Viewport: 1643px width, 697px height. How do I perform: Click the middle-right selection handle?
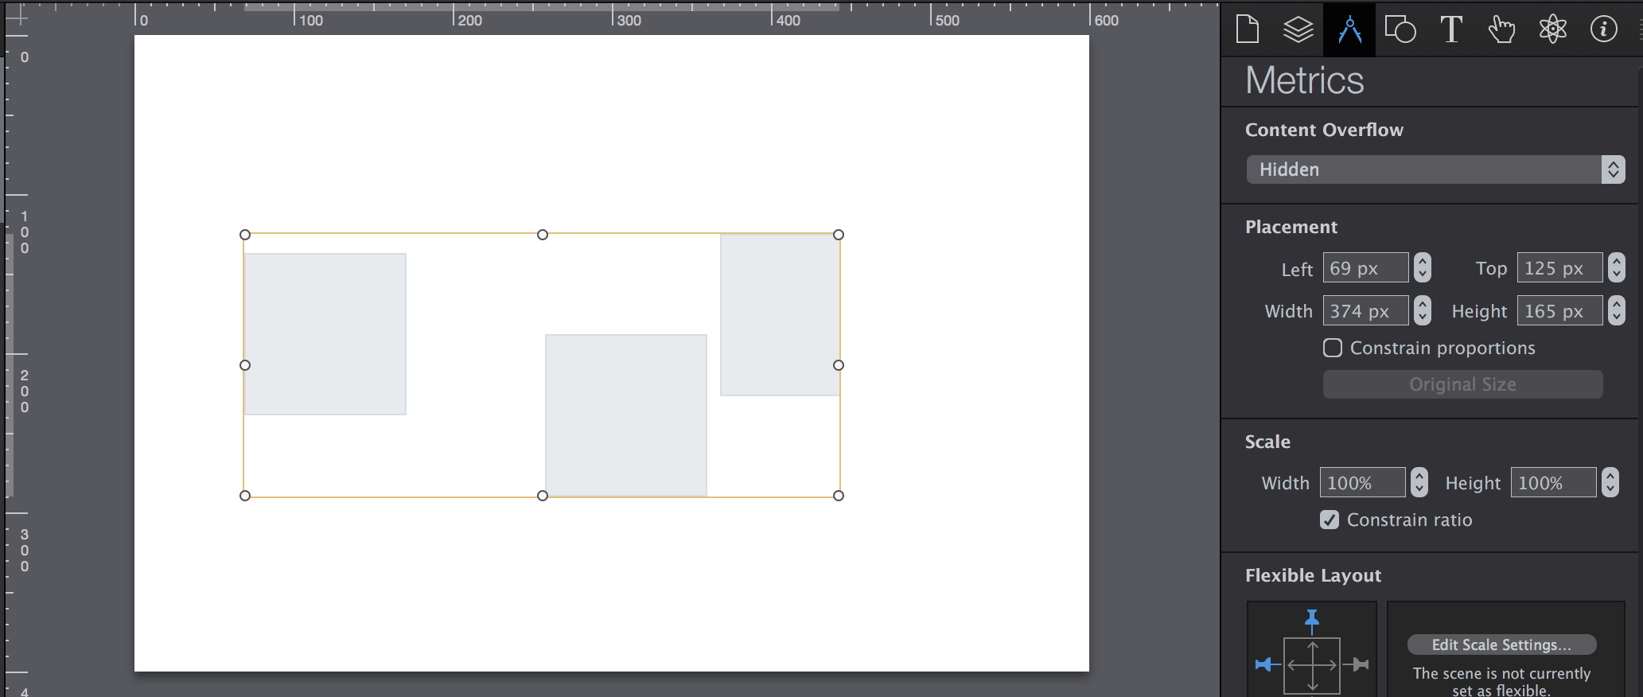point(839,365)
